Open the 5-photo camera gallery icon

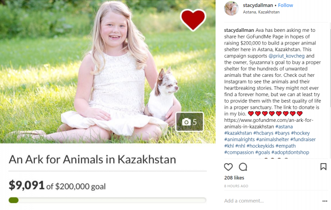190,122
